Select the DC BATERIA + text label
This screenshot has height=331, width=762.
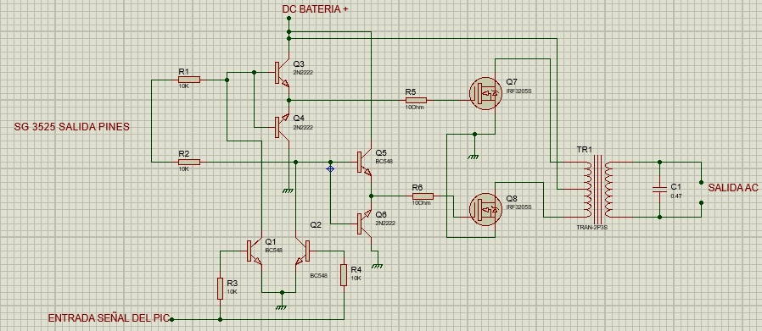point(315,9)
